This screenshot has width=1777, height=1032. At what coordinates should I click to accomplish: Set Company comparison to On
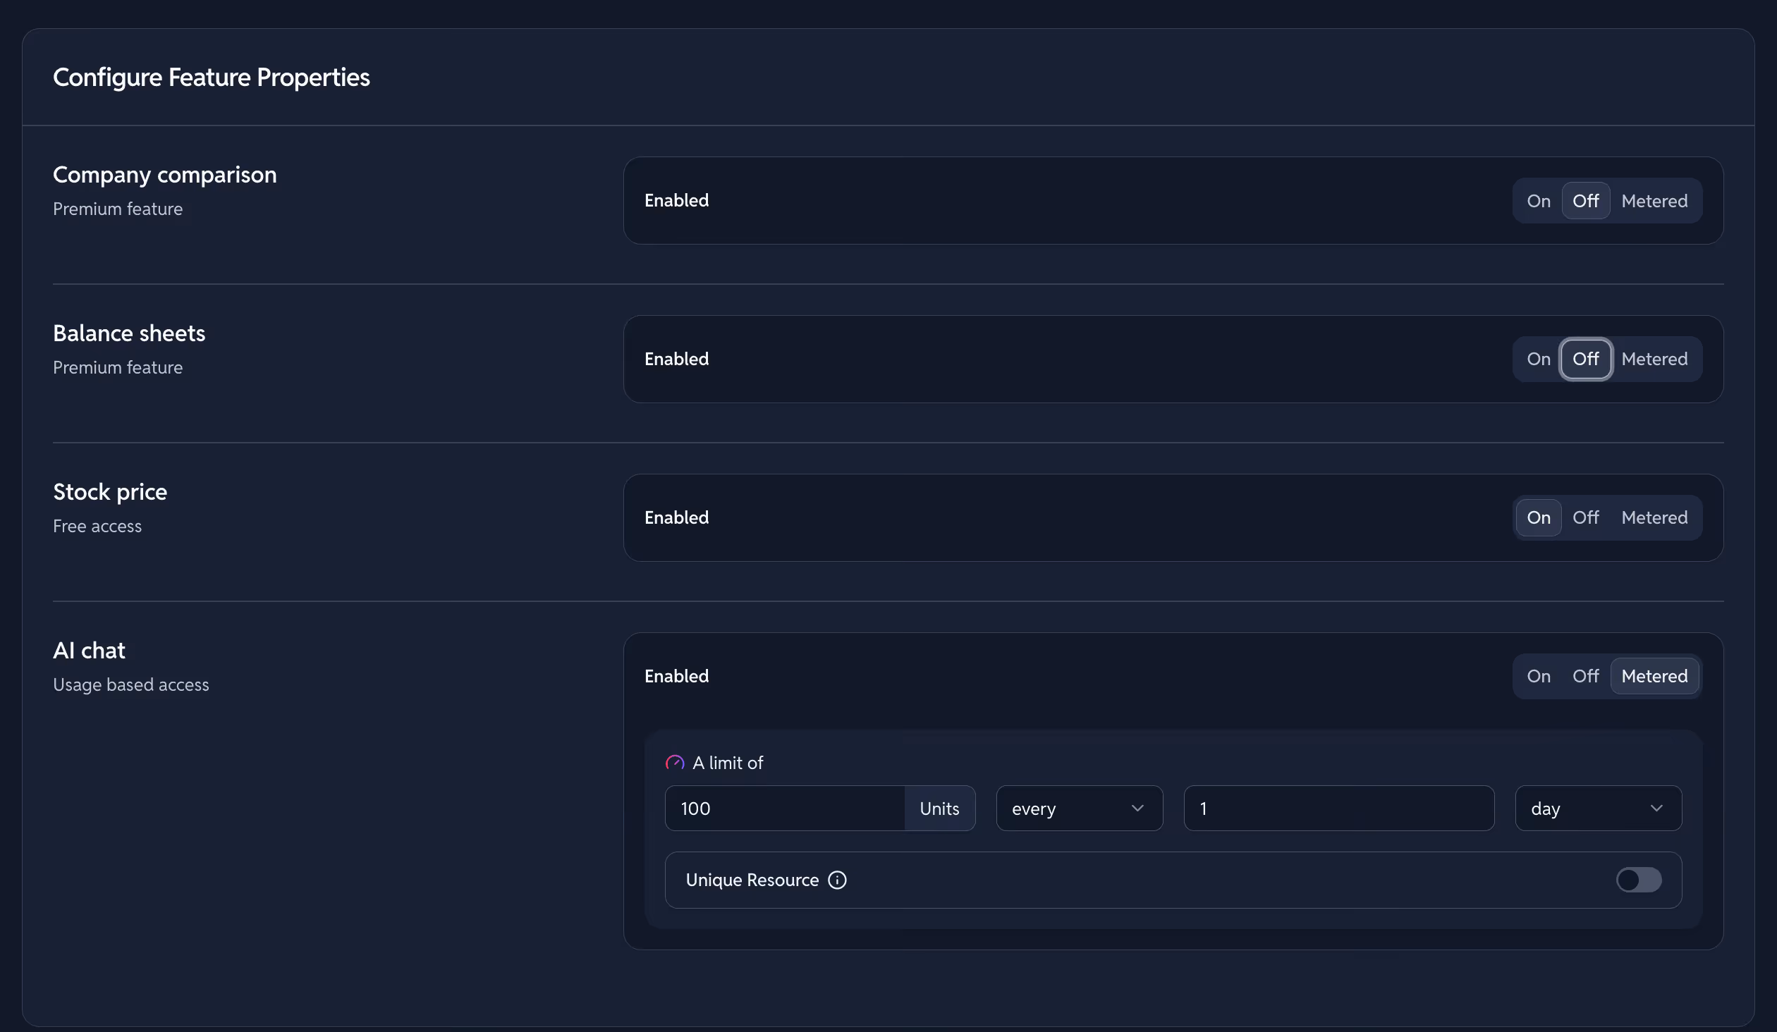pyautogui.click(x=1538, y=201)
